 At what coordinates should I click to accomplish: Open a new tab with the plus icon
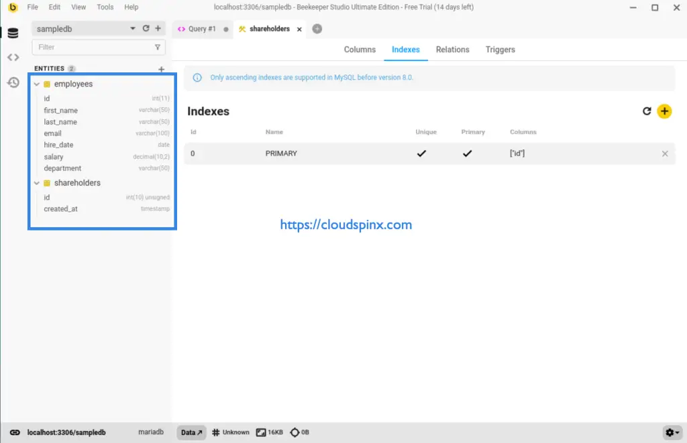click(316, 29)
